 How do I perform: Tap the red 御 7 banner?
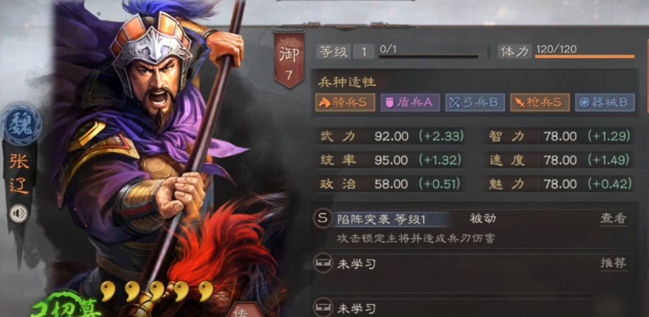(x=289, y=59)
